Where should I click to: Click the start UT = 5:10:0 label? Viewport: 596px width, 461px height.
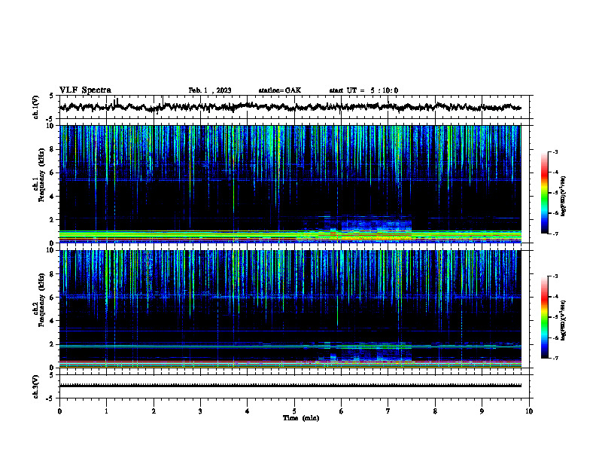363,90
